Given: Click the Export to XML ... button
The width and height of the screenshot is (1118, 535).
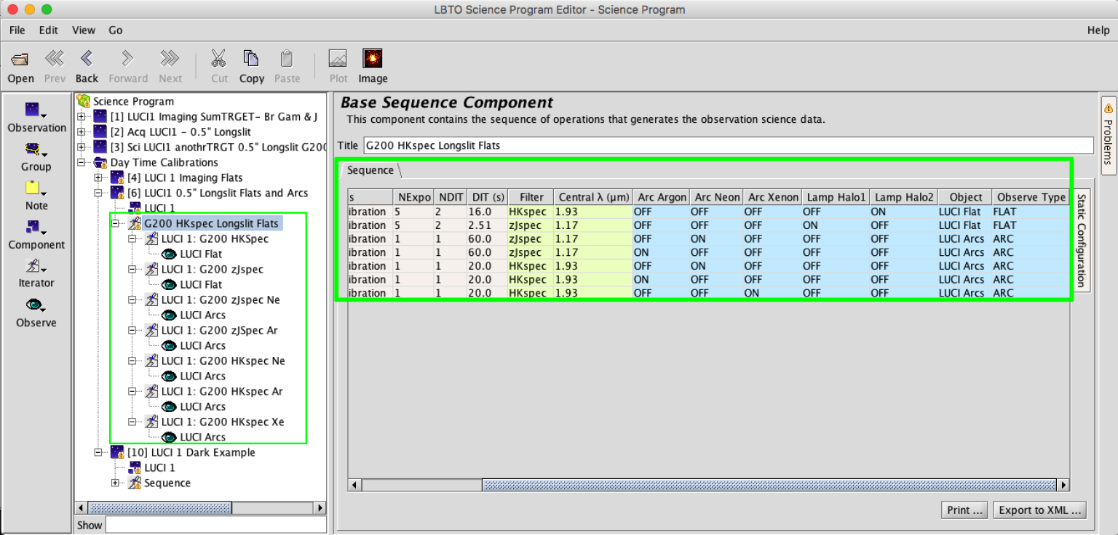Looking at the screenshot, I should click(1039, 510).
